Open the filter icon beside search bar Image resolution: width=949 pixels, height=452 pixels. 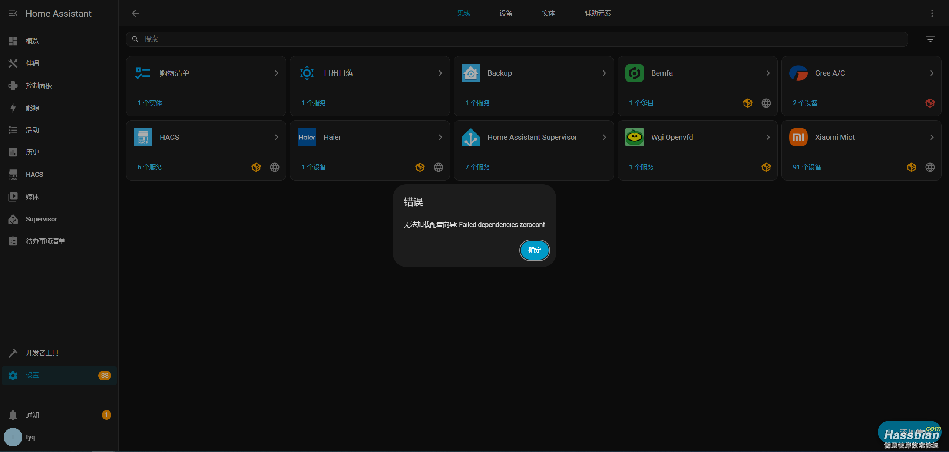(x=930, y=39)
